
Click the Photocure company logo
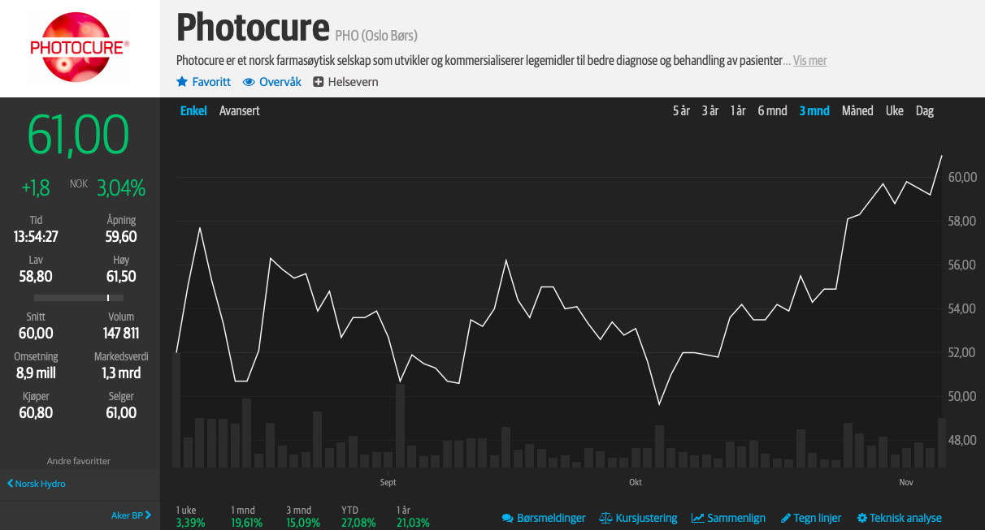tap(80, 48)
